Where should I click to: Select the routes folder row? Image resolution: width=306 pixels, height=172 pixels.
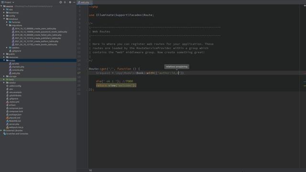38,61
